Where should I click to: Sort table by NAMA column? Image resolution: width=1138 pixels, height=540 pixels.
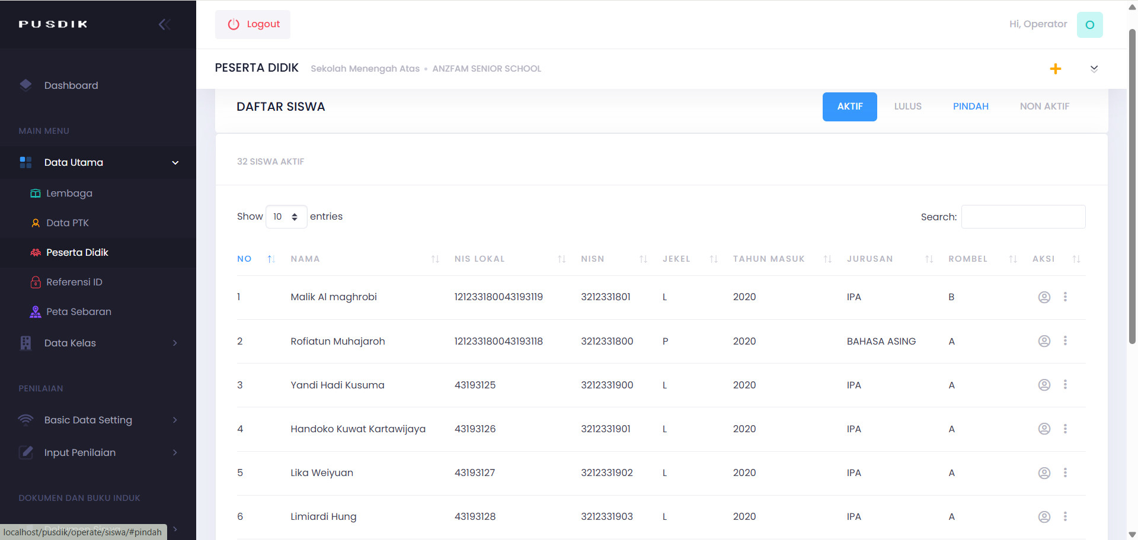click(305, 259)
